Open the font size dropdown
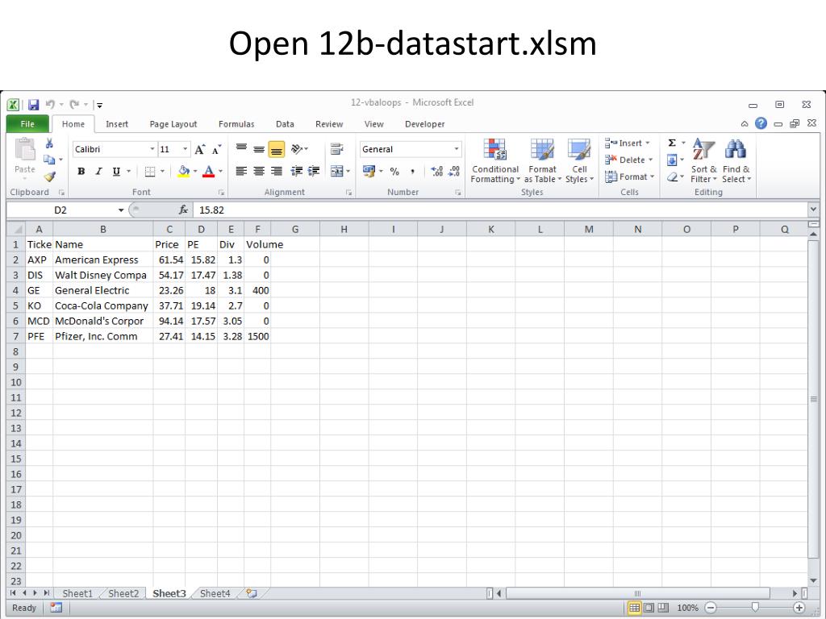Screen dimensions: 826x619 tap(185, 149)
